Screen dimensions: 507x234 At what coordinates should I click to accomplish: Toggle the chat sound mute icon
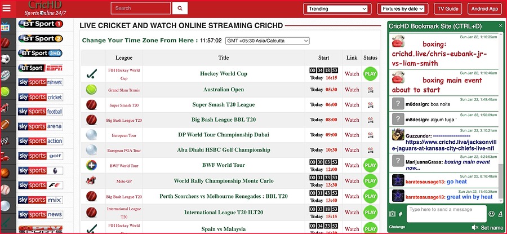[x=475, y=227]
